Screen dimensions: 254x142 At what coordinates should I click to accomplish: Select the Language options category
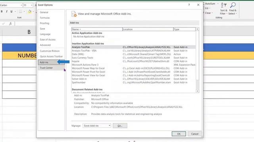point(51,34)
